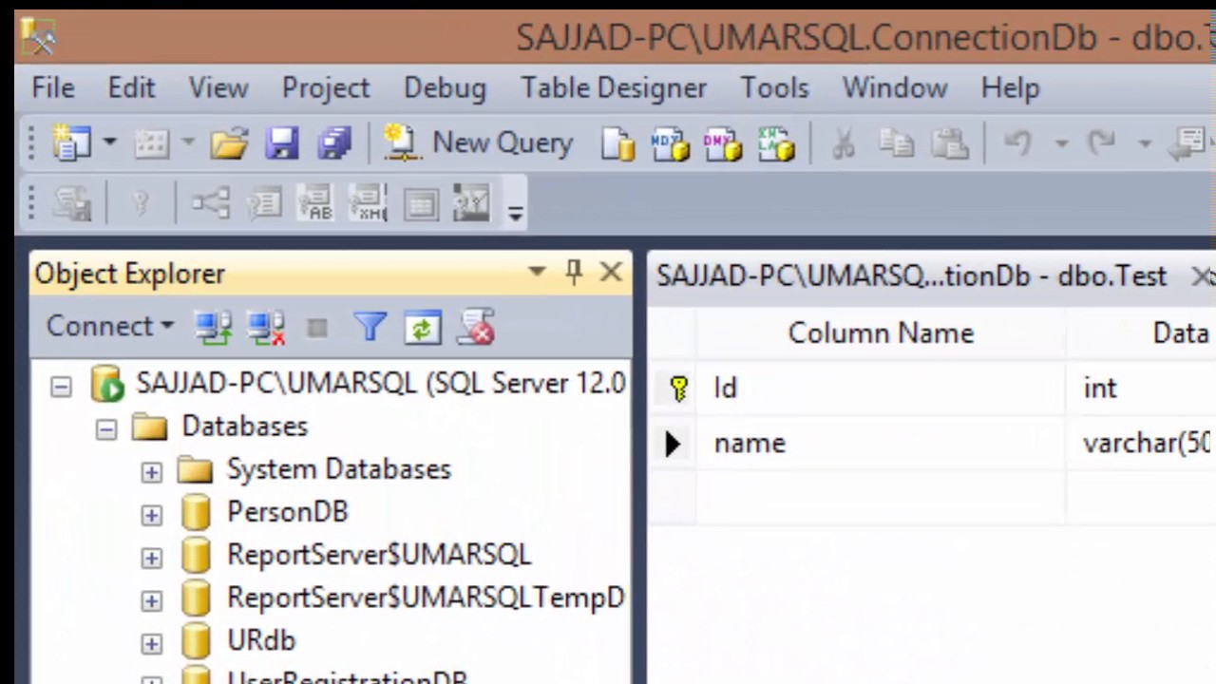Click the Database Engine Query icon

click(617, 144)
